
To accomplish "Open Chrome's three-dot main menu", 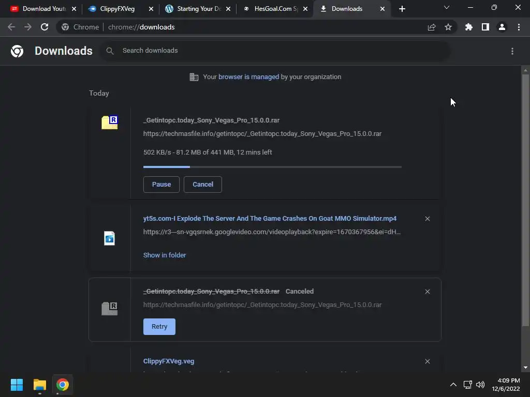I will [x=519, y=27].
